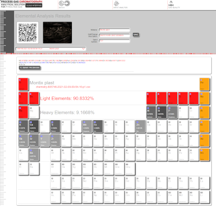Click the QR code image

[x=28, y=32]
